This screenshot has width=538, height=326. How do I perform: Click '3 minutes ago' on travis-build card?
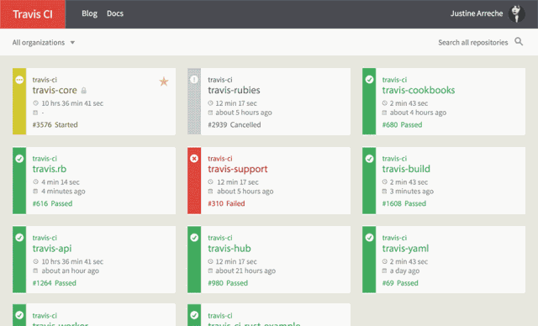(x=412, y=192)
